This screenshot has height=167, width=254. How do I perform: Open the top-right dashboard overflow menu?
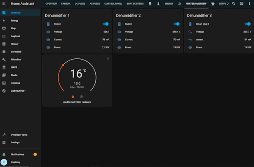tap(249, 3)
